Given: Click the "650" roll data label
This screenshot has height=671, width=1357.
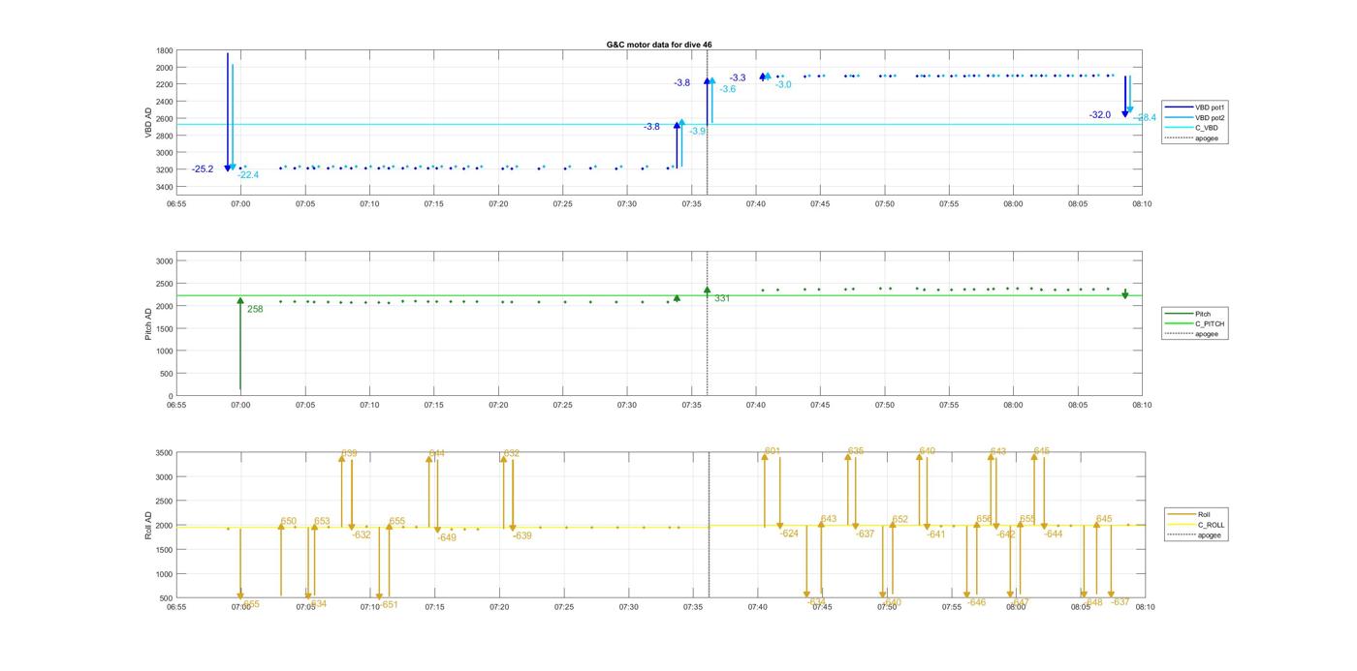Looking at the screenshot, I should tap(289, 522).
